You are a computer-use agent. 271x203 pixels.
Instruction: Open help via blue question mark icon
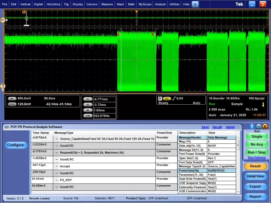[x=252, y=127]
